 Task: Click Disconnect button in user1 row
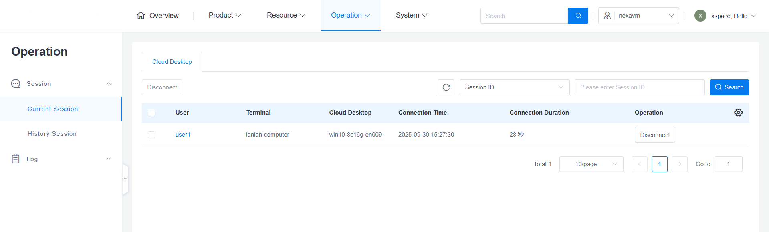[x=654, y=135]
